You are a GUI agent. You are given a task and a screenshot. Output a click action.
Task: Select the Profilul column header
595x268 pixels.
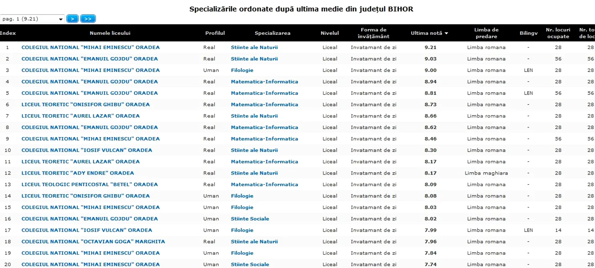pyautogui.click(x=215, y=33)
